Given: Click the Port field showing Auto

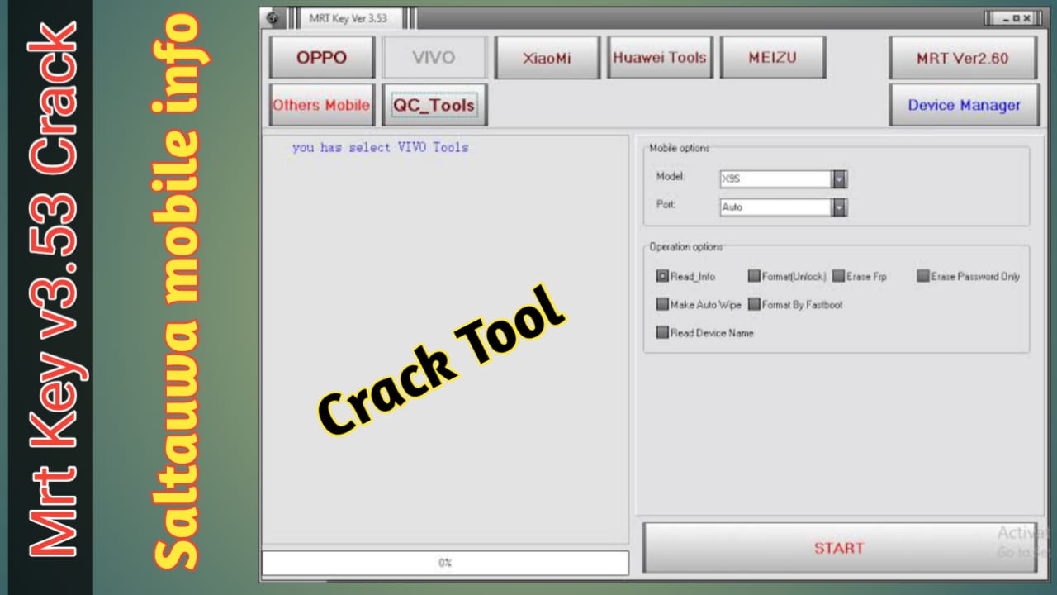Looking at the screenshot, I should [776, 207].
